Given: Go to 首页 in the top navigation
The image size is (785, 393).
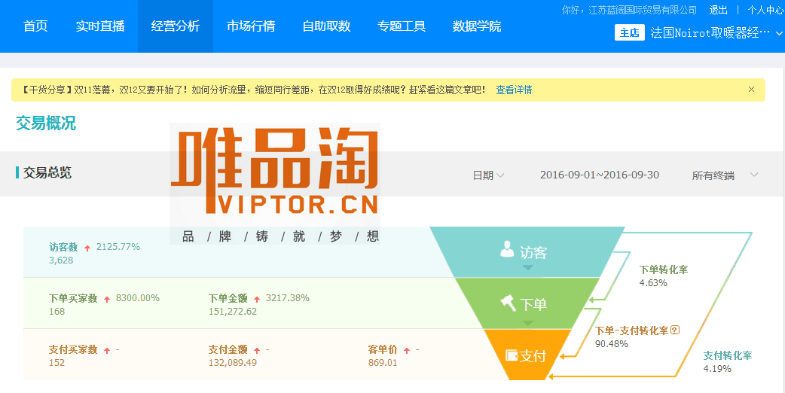Looking at the screenshot, I should coord(35,26).
